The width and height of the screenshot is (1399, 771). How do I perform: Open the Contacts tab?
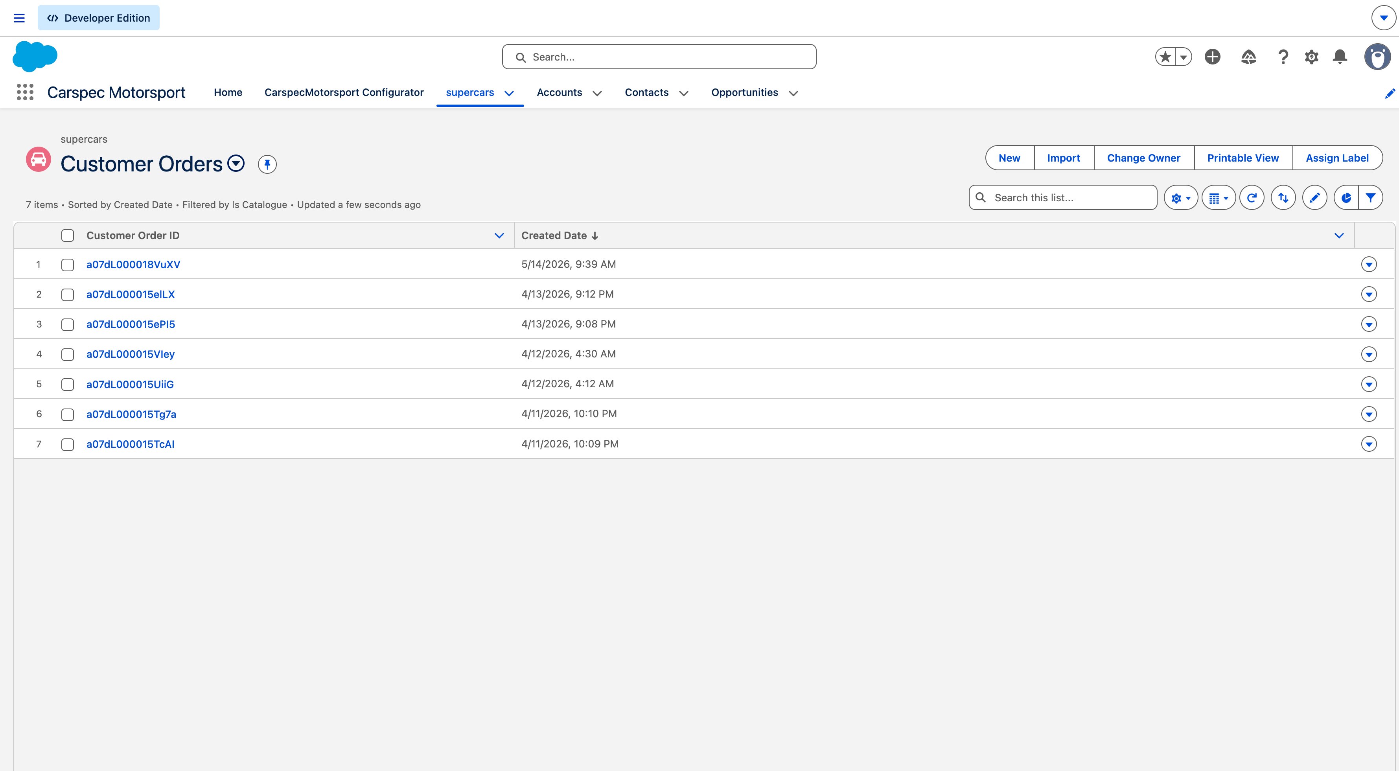pos(646,92)
